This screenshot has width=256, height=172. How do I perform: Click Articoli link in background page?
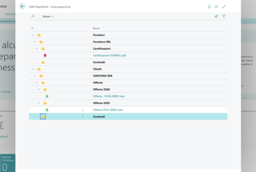tap(10, 14)
